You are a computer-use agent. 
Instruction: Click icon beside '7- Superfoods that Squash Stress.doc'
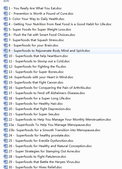click(x=6, y=40)
